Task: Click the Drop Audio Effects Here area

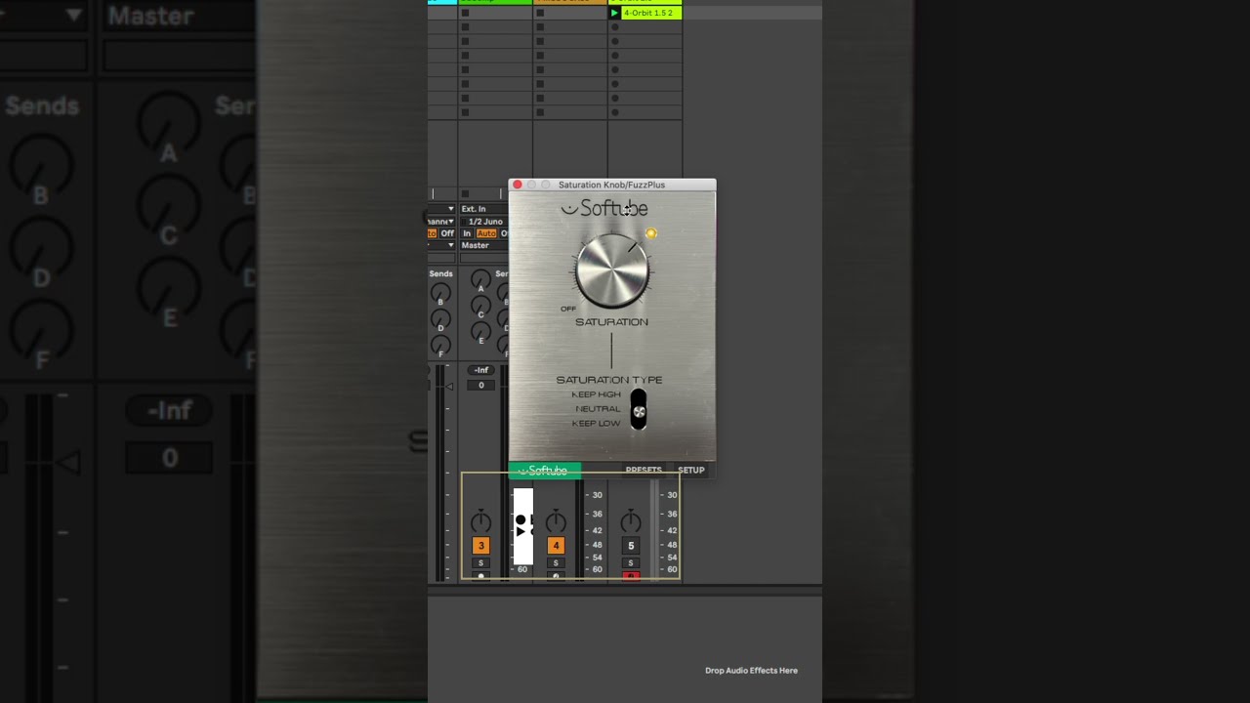Action: pos(751,671)
